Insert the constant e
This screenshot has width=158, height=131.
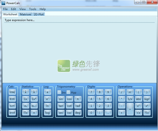click(x=47, y=92)
